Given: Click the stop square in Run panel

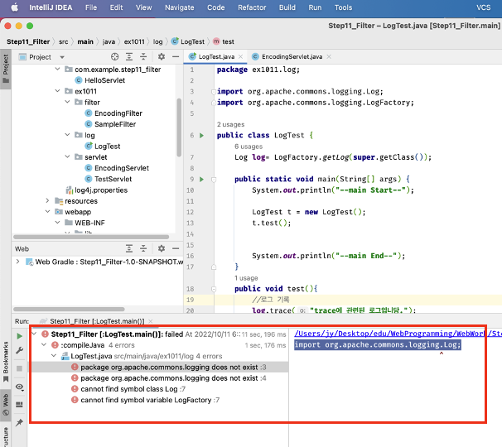Looking at the screenshot, I should point(20,368).
